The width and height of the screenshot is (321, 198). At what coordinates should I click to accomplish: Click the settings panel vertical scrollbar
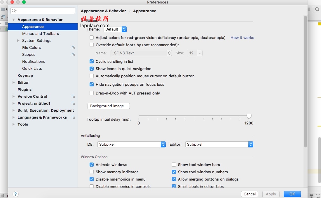(306, 82)
